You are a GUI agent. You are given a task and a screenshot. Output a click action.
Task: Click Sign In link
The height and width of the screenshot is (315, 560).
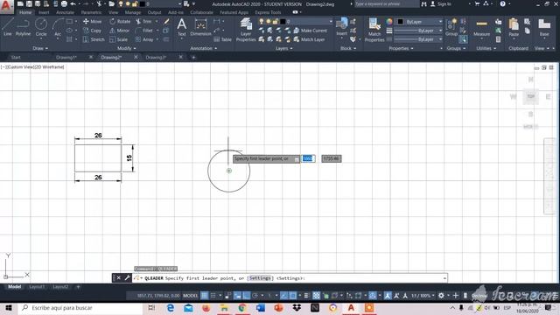pos(444,3)
